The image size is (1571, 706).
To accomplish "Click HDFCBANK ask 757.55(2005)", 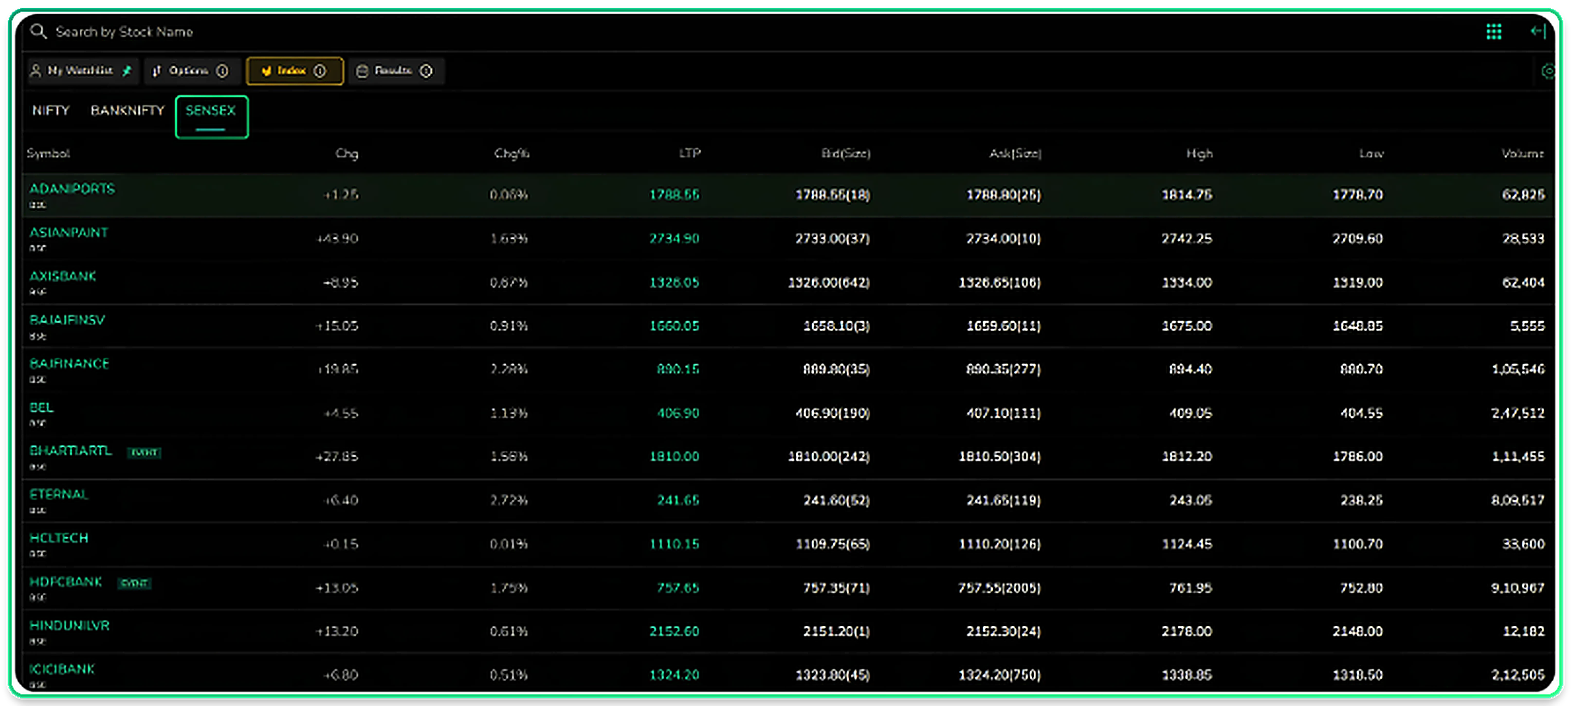I will [1000, 588].
